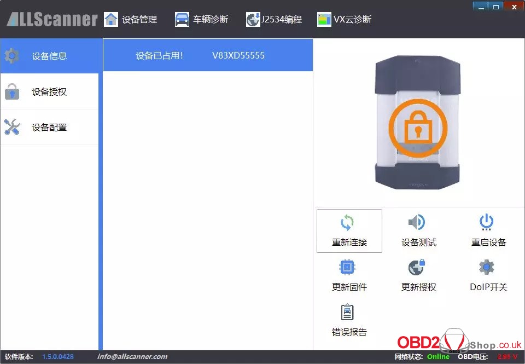
Task: Click the 更新授权 globe lock icon
Action: point(417,267)
